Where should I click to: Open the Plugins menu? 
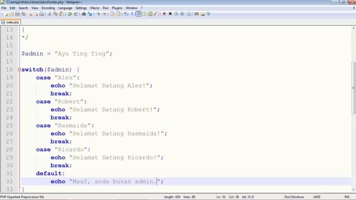click(x=117, y=8)
